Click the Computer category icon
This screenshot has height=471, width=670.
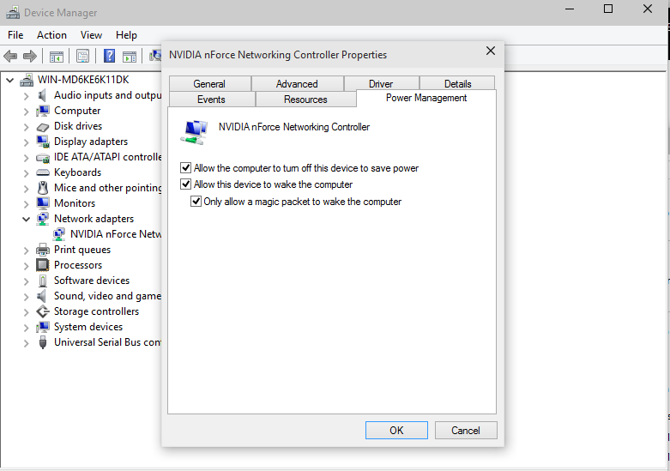pos(43,111)
